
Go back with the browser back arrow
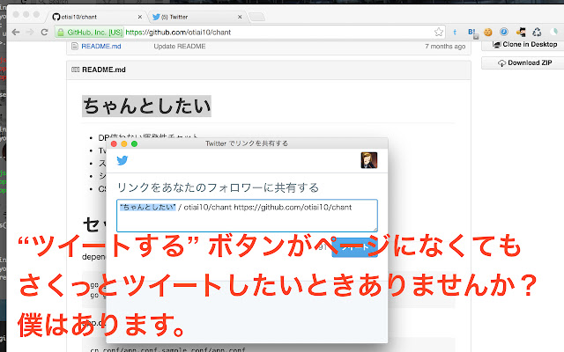(16, 32)
